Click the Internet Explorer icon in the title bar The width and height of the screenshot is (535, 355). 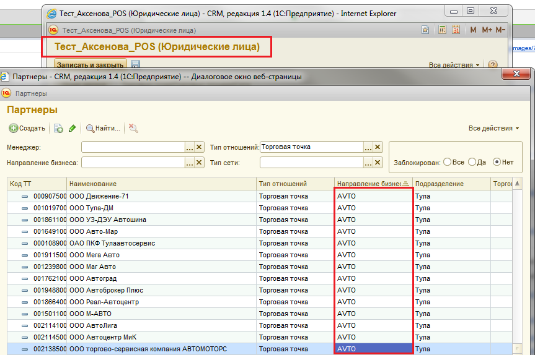click(x=51, y=14)
